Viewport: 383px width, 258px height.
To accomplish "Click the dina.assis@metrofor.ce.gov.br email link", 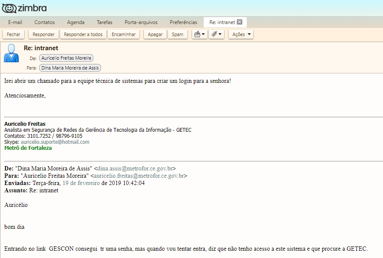I will (x=135, y=168).
